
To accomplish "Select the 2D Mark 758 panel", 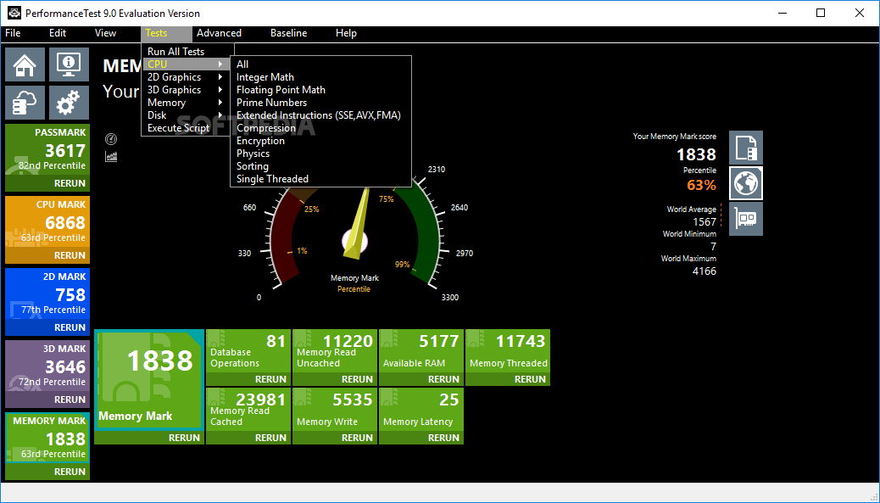I will [x=47, y=294].
